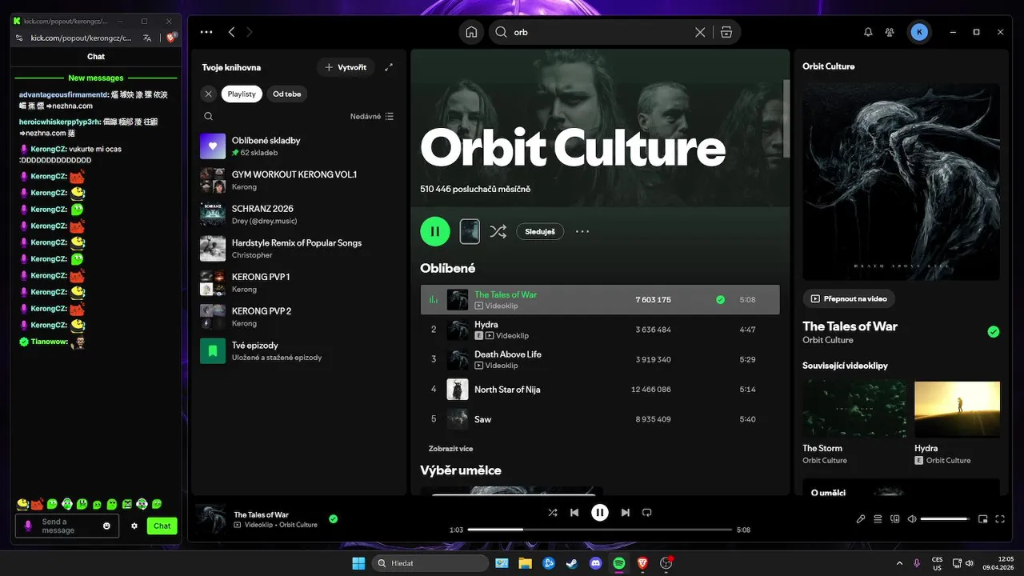Expand library panel to full view
The image size is (1024, 576).
[389, 67]
